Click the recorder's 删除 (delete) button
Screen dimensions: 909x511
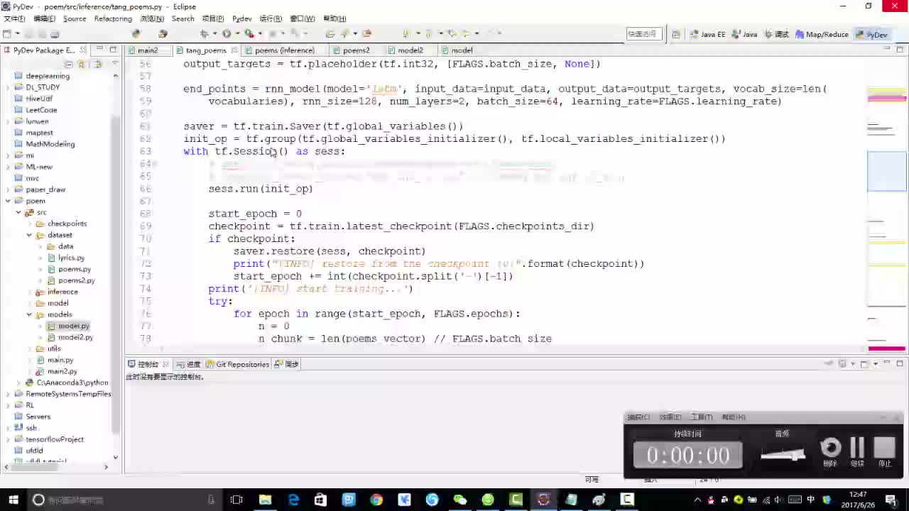pos(830,452)
